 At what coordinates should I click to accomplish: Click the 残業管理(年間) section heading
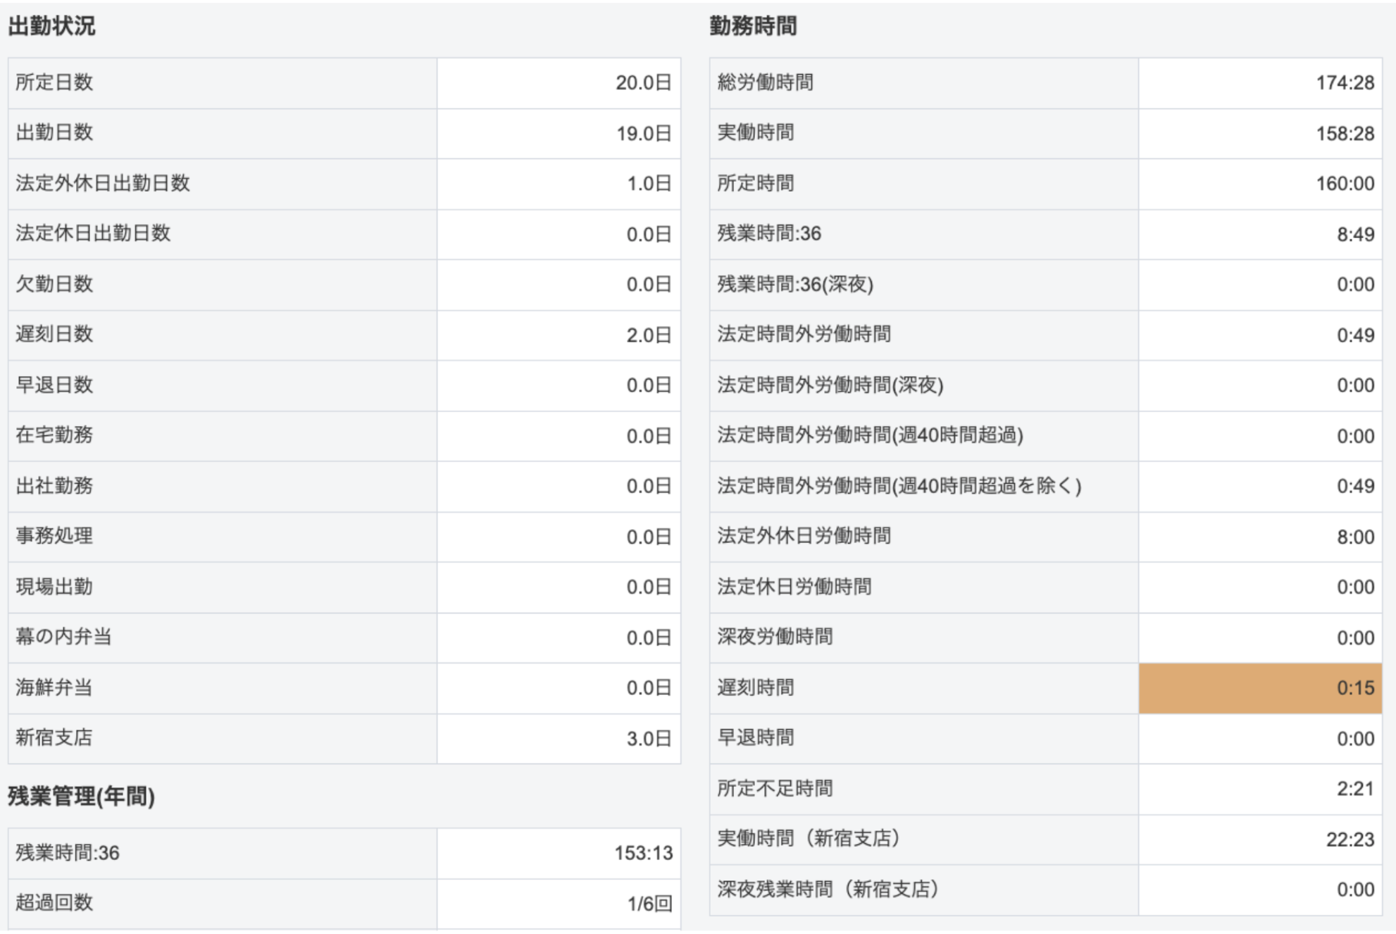point(81,796)
